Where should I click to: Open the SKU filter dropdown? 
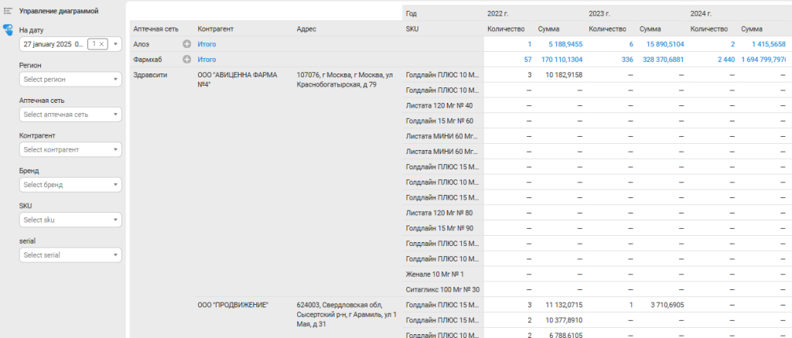(70, 220)
